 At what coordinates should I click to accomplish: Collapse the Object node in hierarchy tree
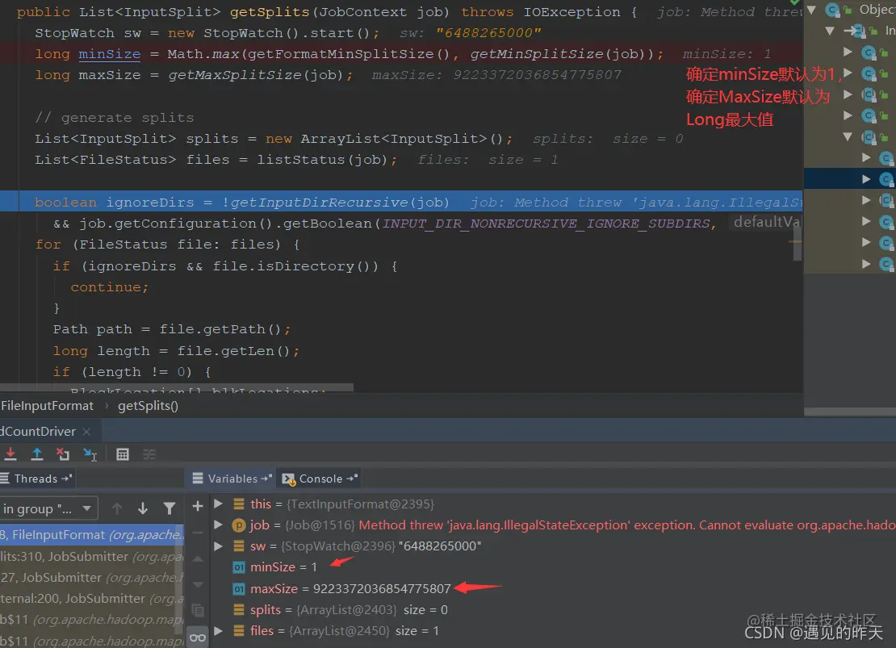pos(811,10)
